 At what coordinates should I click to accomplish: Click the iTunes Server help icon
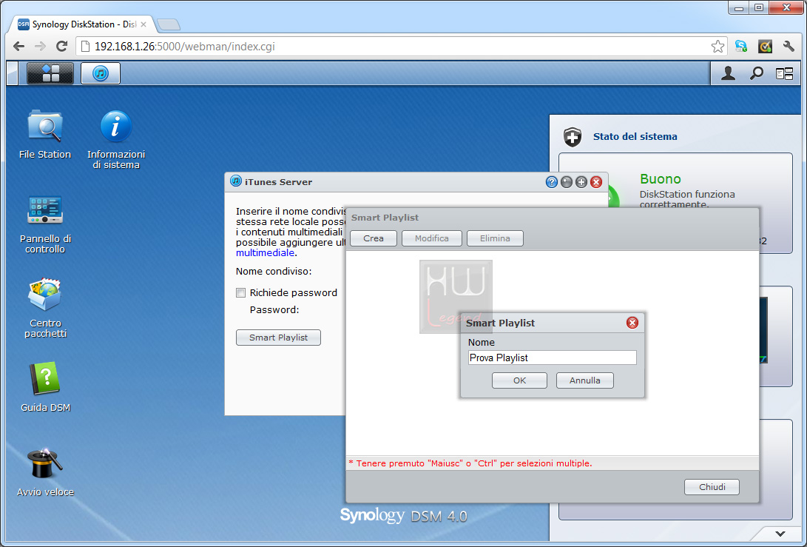tap(552, 182)
